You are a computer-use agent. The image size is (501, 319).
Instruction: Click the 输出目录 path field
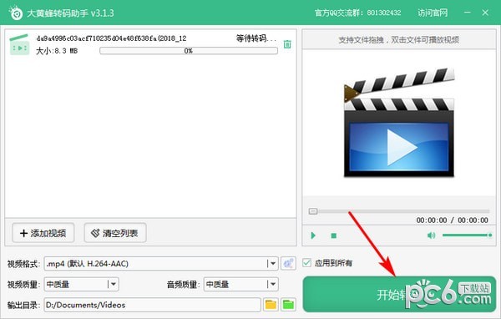pyautogui.click(x=153, y=305)
